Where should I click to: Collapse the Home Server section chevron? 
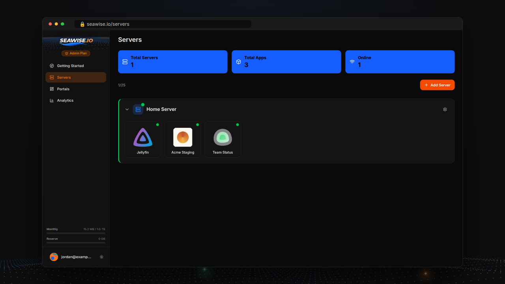pyautogui.click(x=127, y=109)
